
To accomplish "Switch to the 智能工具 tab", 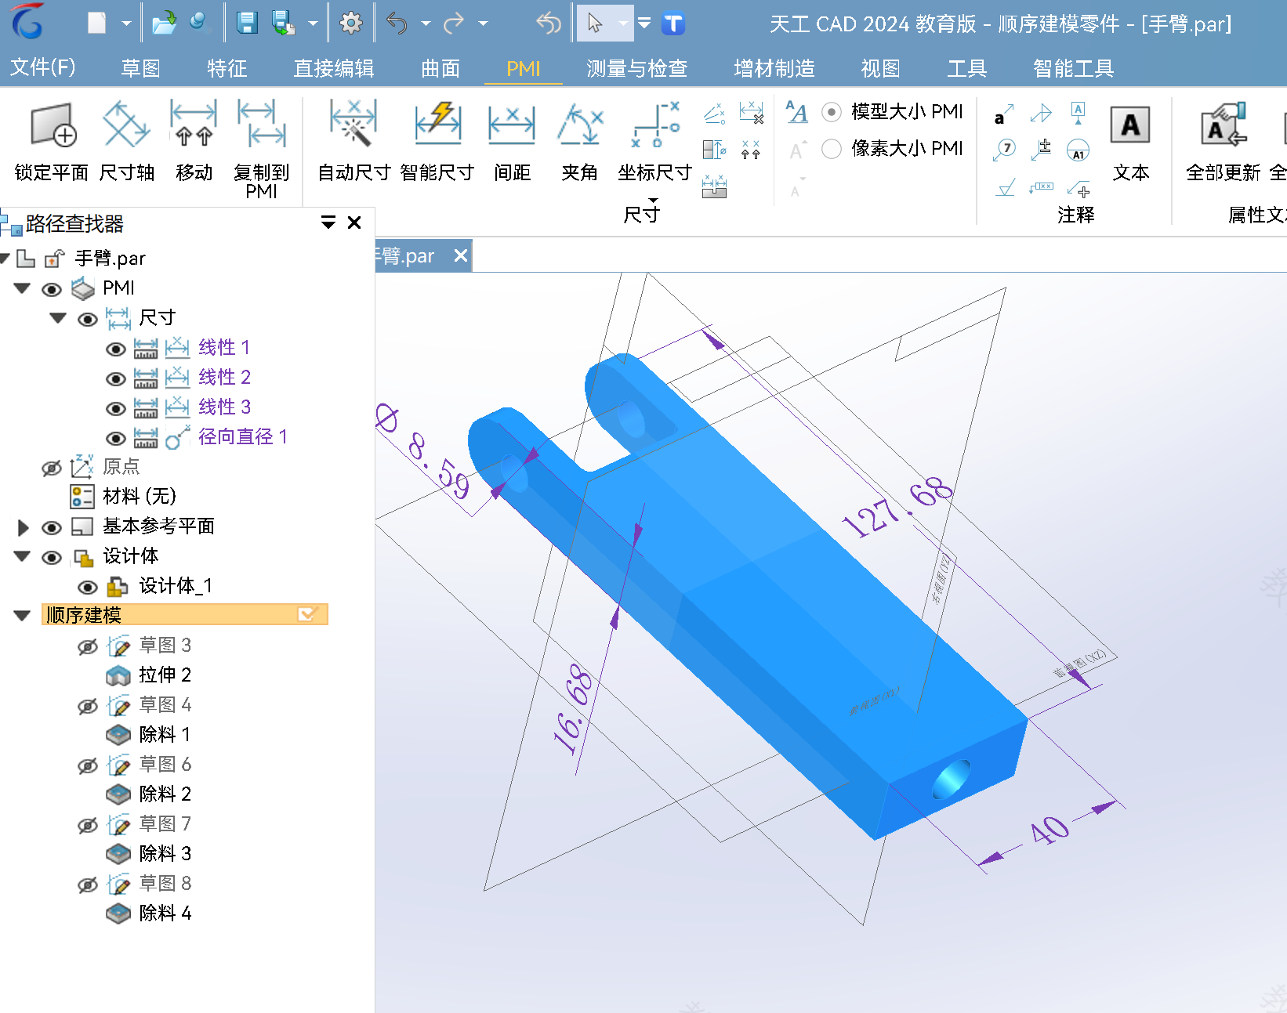I will (x=1074, y=69).
